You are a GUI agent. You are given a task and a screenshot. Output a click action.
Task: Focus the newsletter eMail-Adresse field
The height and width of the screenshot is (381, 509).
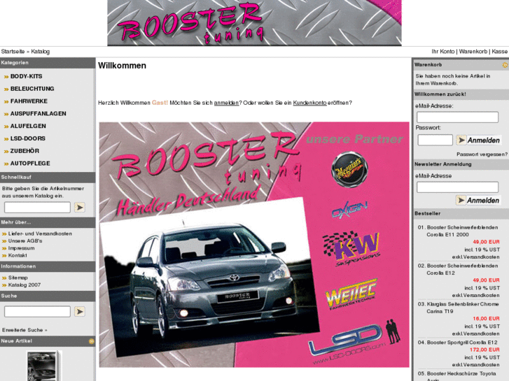click(x=457, y=187)
